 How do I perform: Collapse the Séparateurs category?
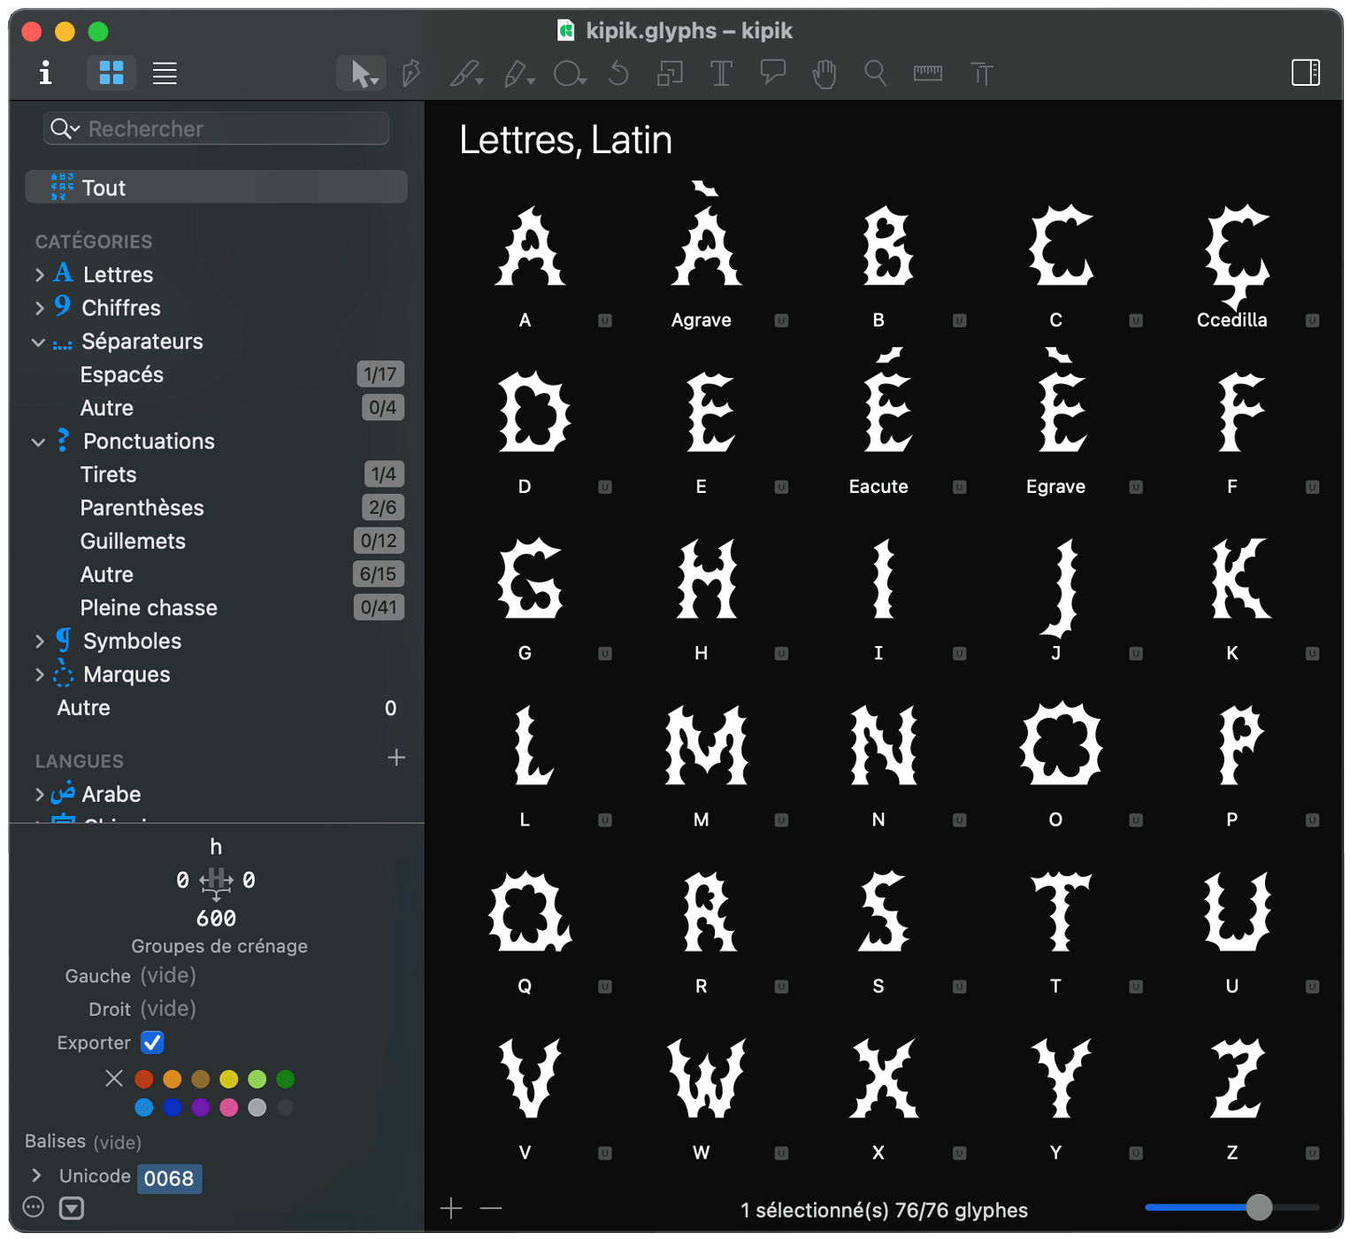coord(38,342)
